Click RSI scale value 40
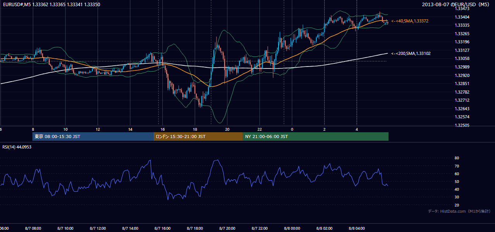 pyautogui.click(x=457, y=189)
